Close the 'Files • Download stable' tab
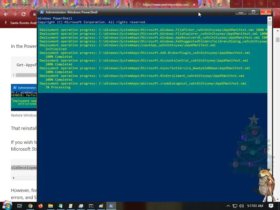This screenshot has width=280, height=210. click(x=129, y=5)
